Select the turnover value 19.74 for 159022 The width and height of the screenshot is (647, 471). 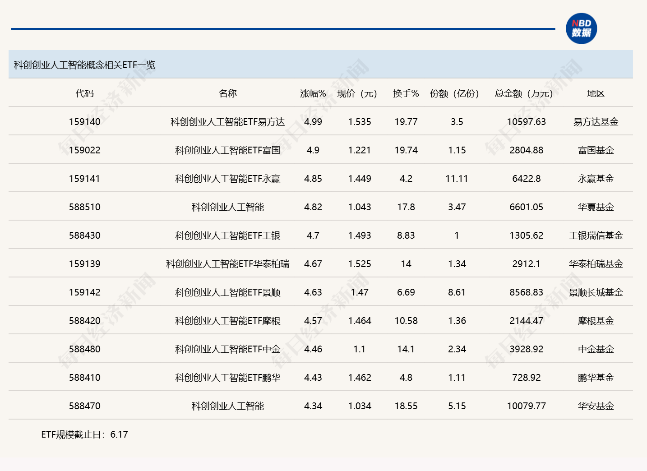(x=406, y=150)
